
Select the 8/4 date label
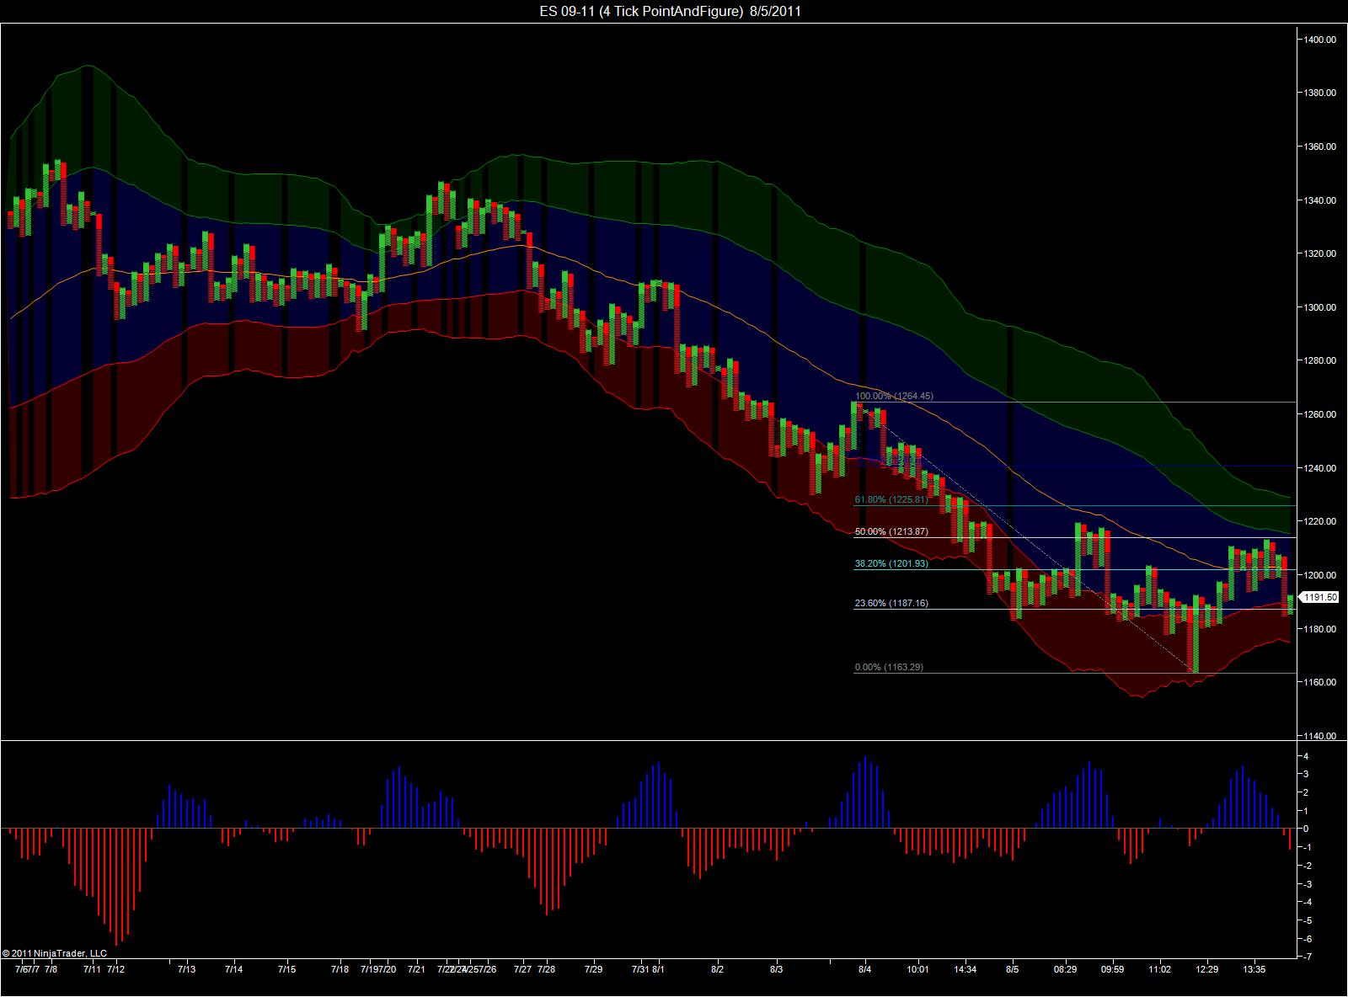(865, 969)
